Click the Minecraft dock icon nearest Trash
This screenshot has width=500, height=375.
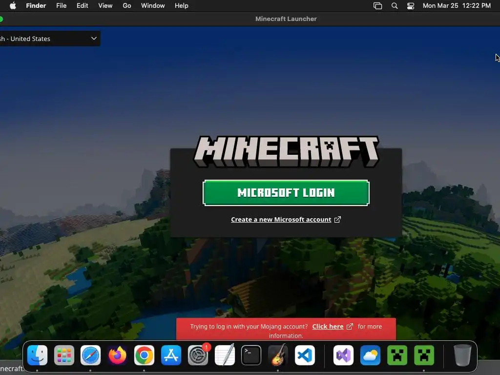[424, 355]
